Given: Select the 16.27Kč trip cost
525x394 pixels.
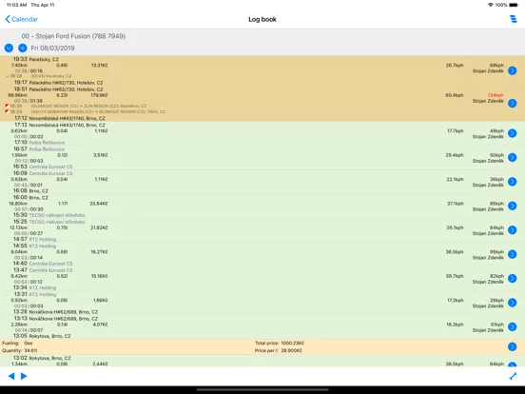Looking at the screenshot, I should pyautogui.click(x=99, y=252).
